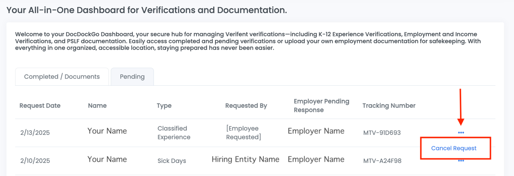Open the Completed / Documents tab
Viewport: 514px width, 176px height.
pyautogui.click(x=62, y=77)
